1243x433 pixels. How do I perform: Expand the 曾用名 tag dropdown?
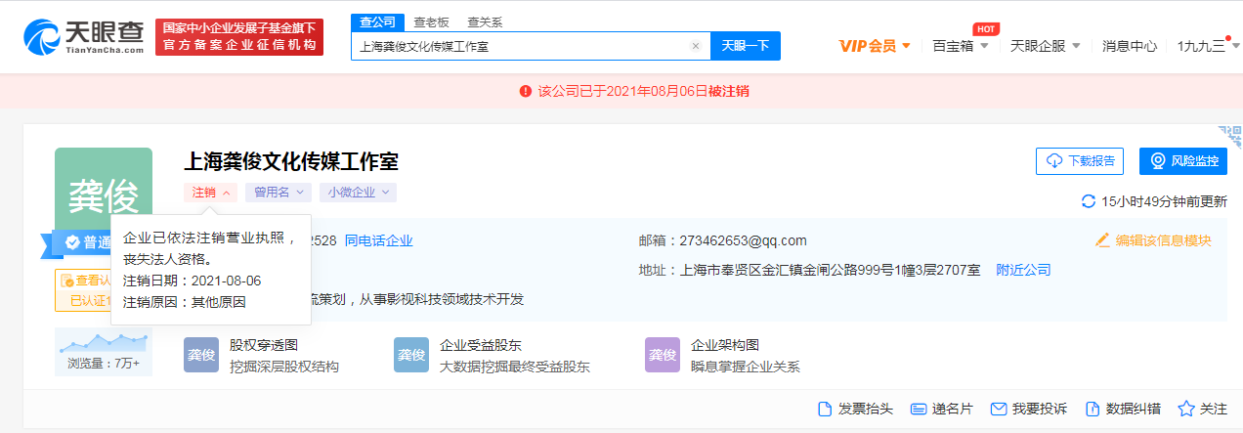point(279,193)
